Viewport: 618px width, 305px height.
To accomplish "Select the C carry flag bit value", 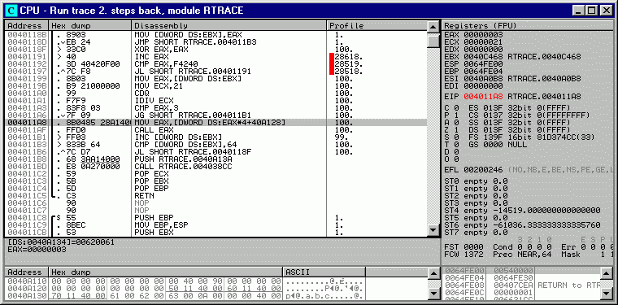I will tap(456, 107).
